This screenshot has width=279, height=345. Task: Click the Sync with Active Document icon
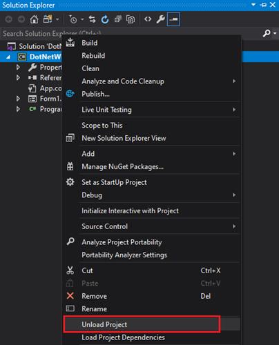click(x=93, y=19)
